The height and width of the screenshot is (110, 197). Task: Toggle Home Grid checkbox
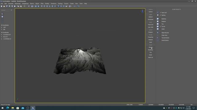(x=161, y=13)
